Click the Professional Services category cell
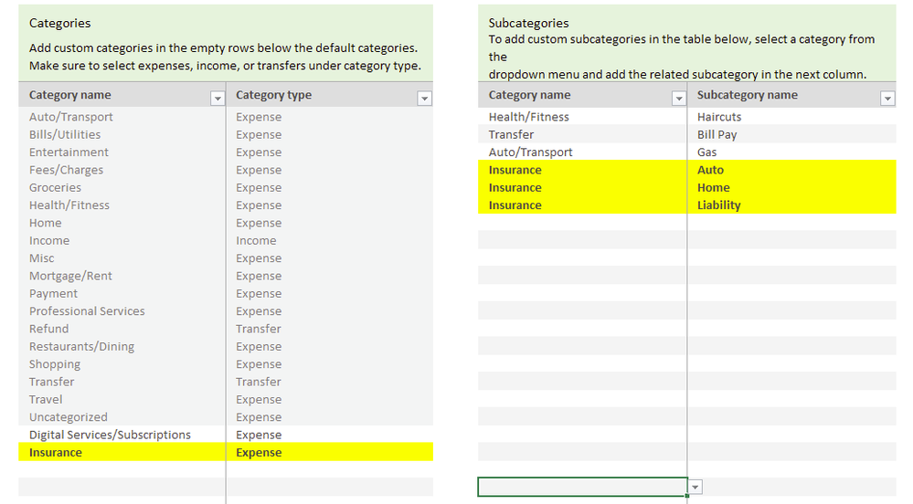 point(122,310)
